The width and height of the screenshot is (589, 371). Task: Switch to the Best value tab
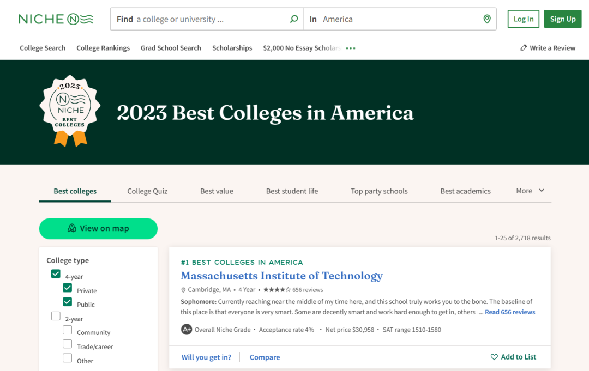coord(217,191)
